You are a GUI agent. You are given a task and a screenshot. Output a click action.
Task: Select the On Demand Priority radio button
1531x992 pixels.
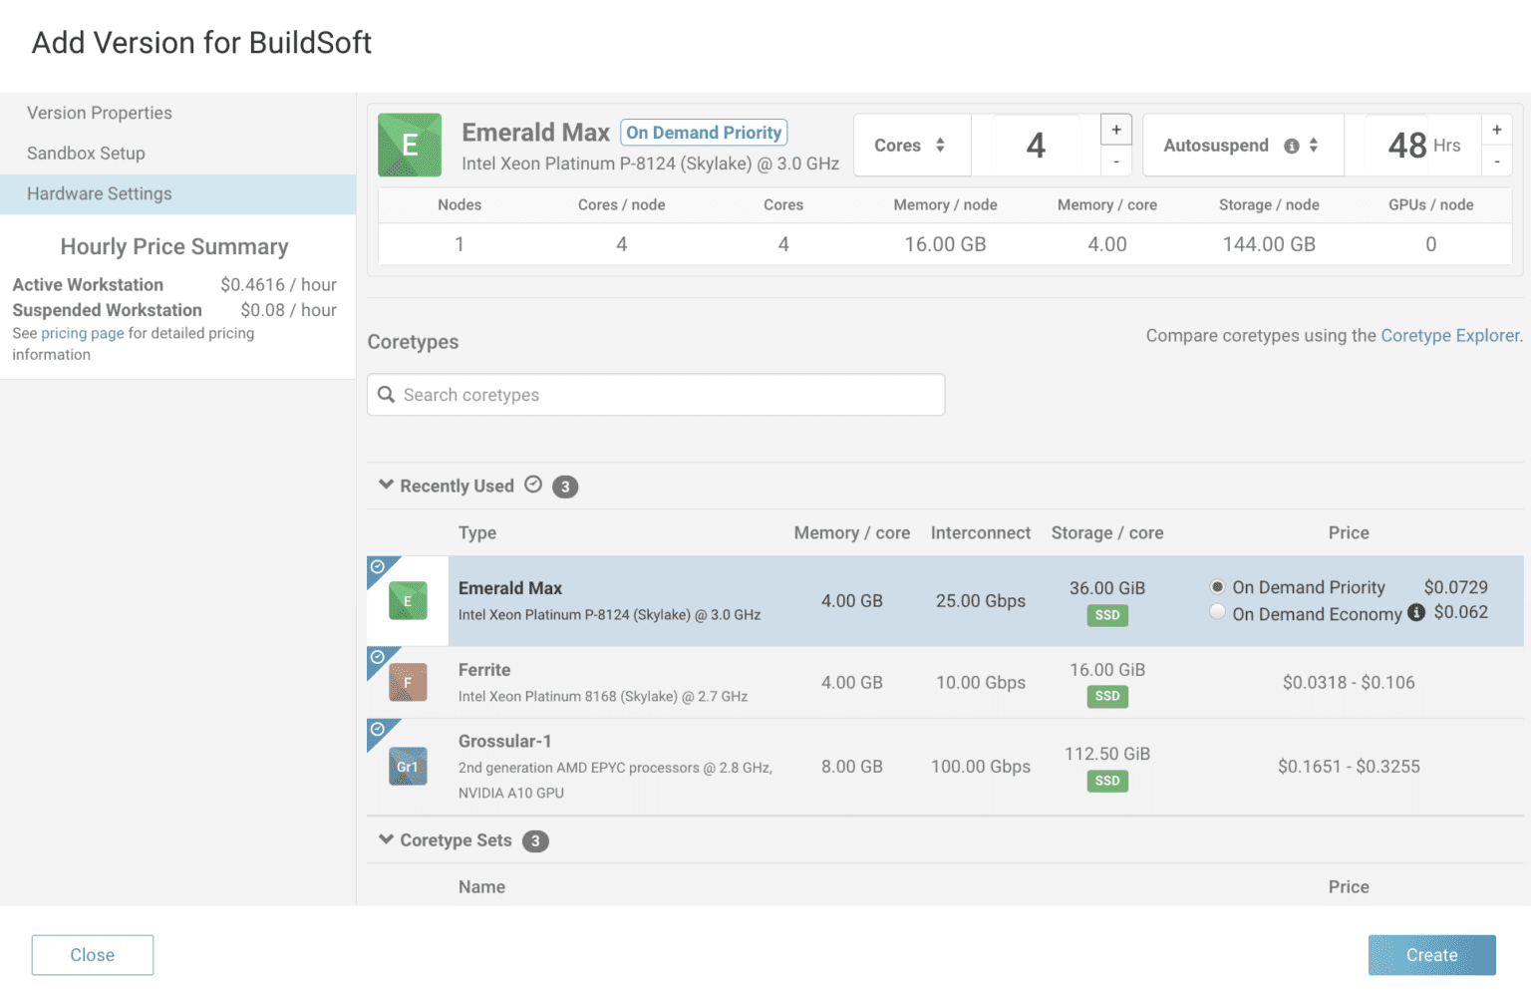(1217, 586)
